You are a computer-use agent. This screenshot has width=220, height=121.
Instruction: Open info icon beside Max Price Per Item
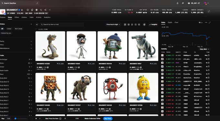point(60,119)
